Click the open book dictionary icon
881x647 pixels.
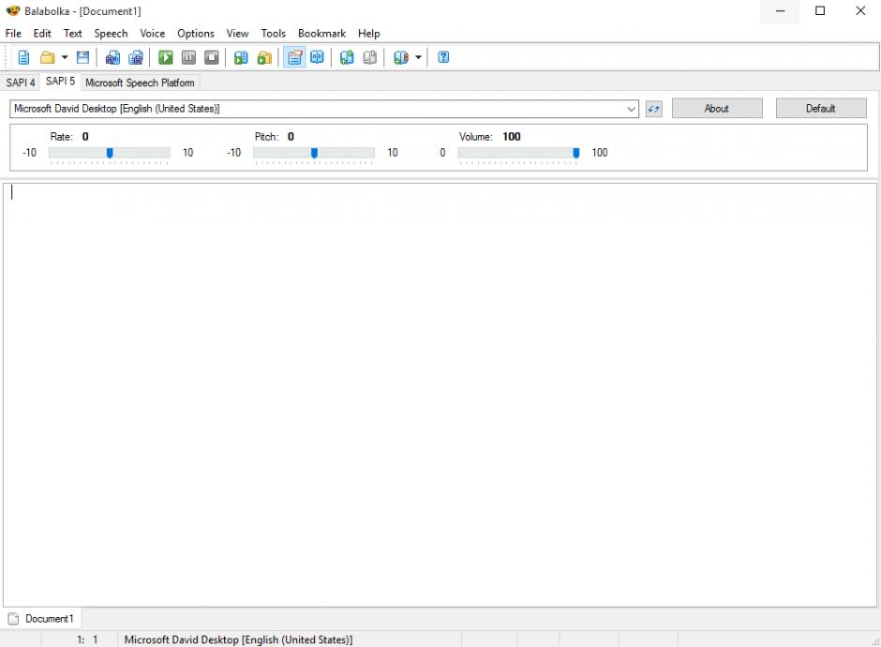[318, 57]
